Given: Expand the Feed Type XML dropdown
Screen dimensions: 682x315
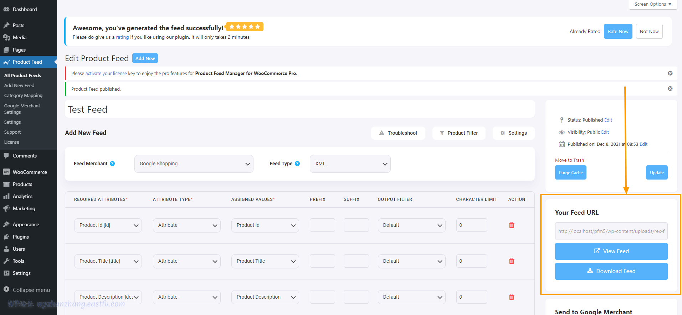Looking at the screenshot, I should coord(350,164).
